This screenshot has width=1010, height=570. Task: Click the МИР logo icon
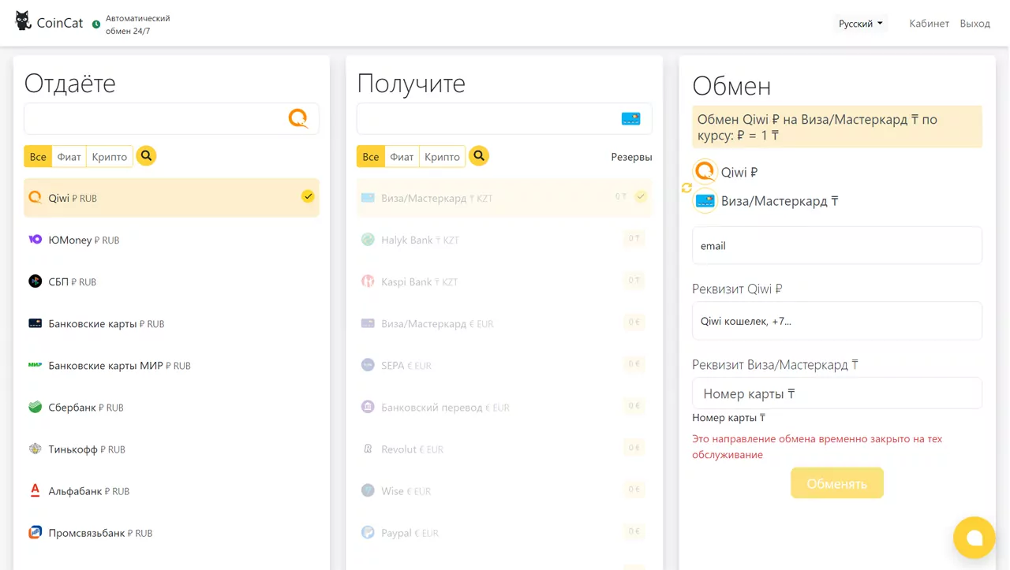click(x=35, y=365)
